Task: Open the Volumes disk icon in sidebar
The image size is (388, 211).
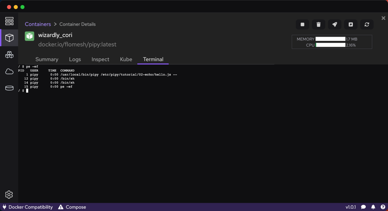Action: pos(9,88)
